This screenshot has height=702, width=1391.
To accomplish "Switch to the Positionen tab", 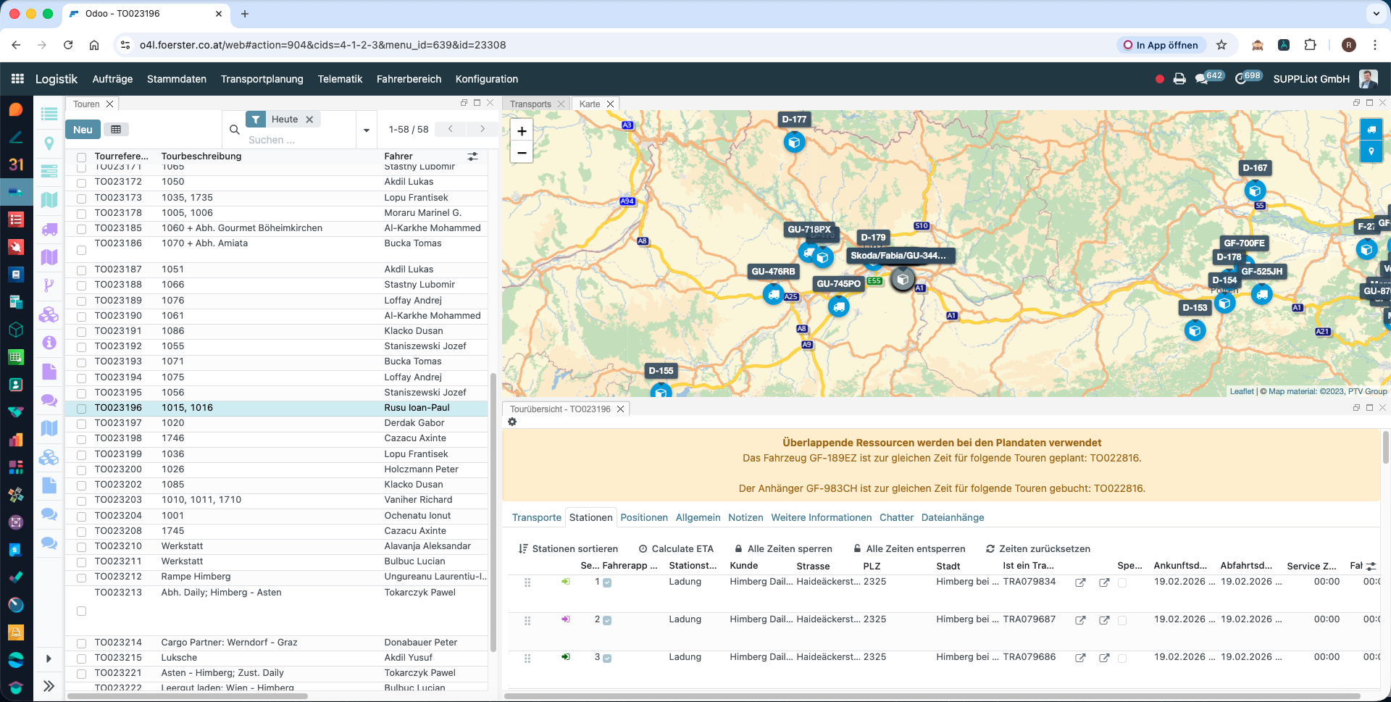I will coord(644,517).
